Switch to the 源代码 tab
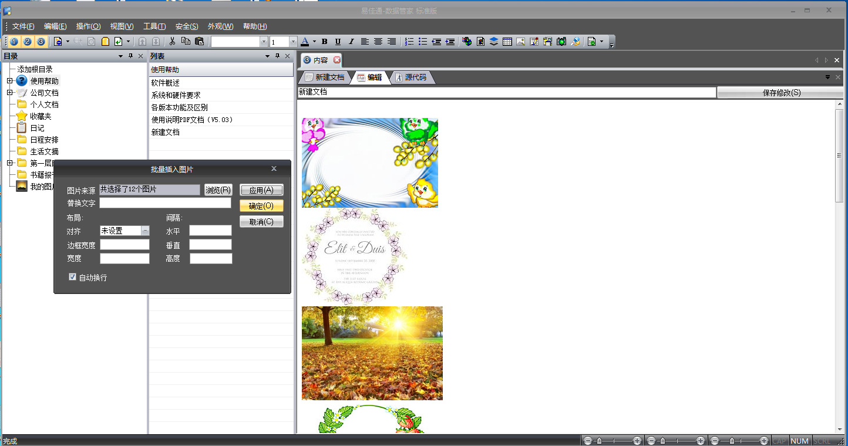The height and width of the screenshot is (446, 848). click(411, 77)
